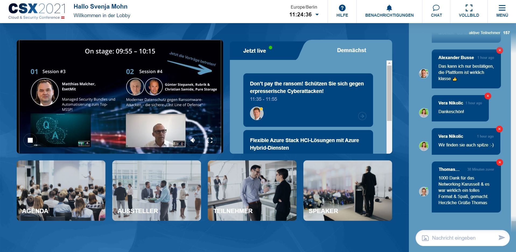Expand stage video to fullscreen
The width and height of the screenshot is (516, 252).
click(210, 140)
